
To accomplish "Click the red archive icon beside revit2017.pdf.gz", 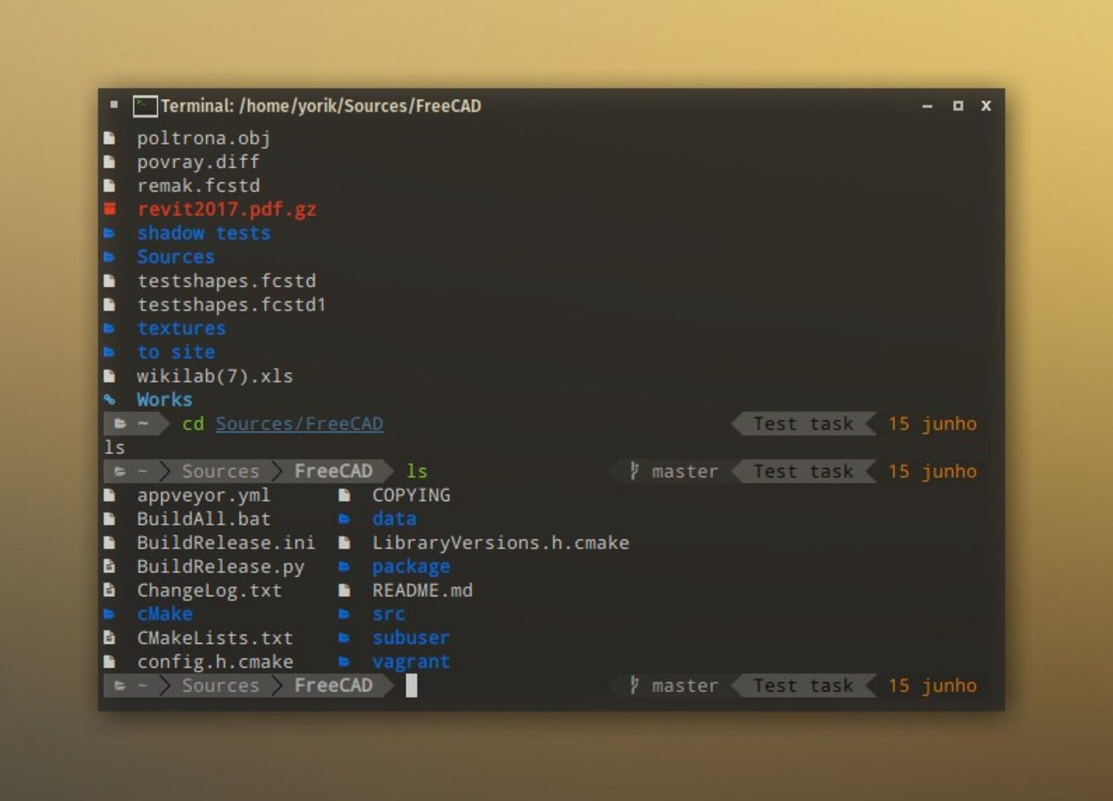I will 110,209.
